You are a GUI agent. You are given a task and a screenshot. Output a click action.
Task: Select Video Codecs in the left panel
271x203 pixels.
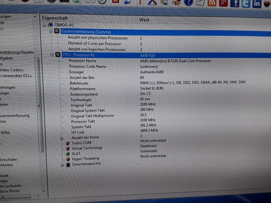click(12, 70)
